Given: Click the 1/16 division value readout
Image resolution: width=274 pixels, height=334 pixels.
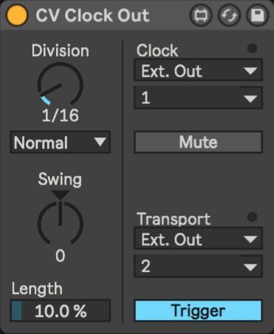Looking at the screenshot, I should pos(61,115).
